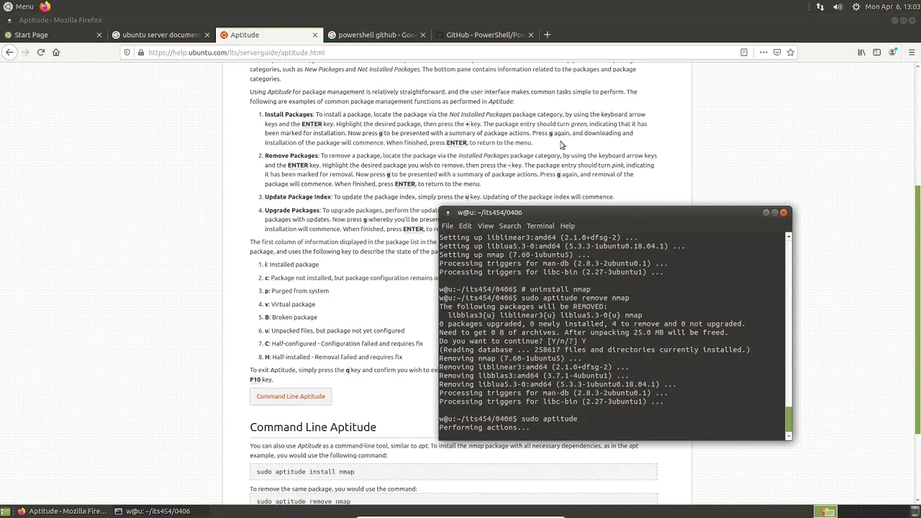Bookmark this page with the star
Image resolution: width=921 pixels, height=518 pixels.
791,53
